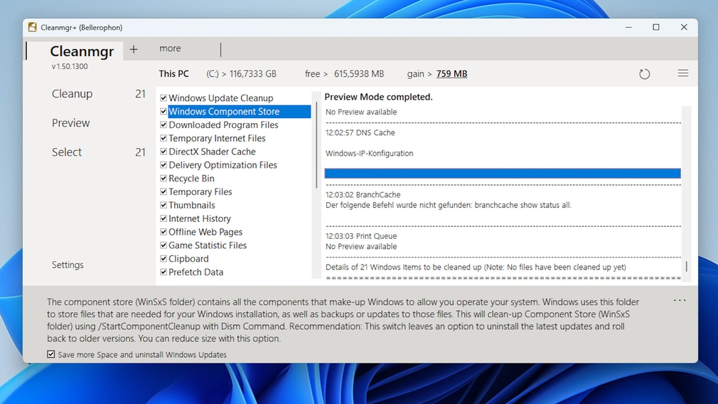Click the 12:02:57 DNS Cache log entry
Screen dimensions: 718x404
(360, 132)
